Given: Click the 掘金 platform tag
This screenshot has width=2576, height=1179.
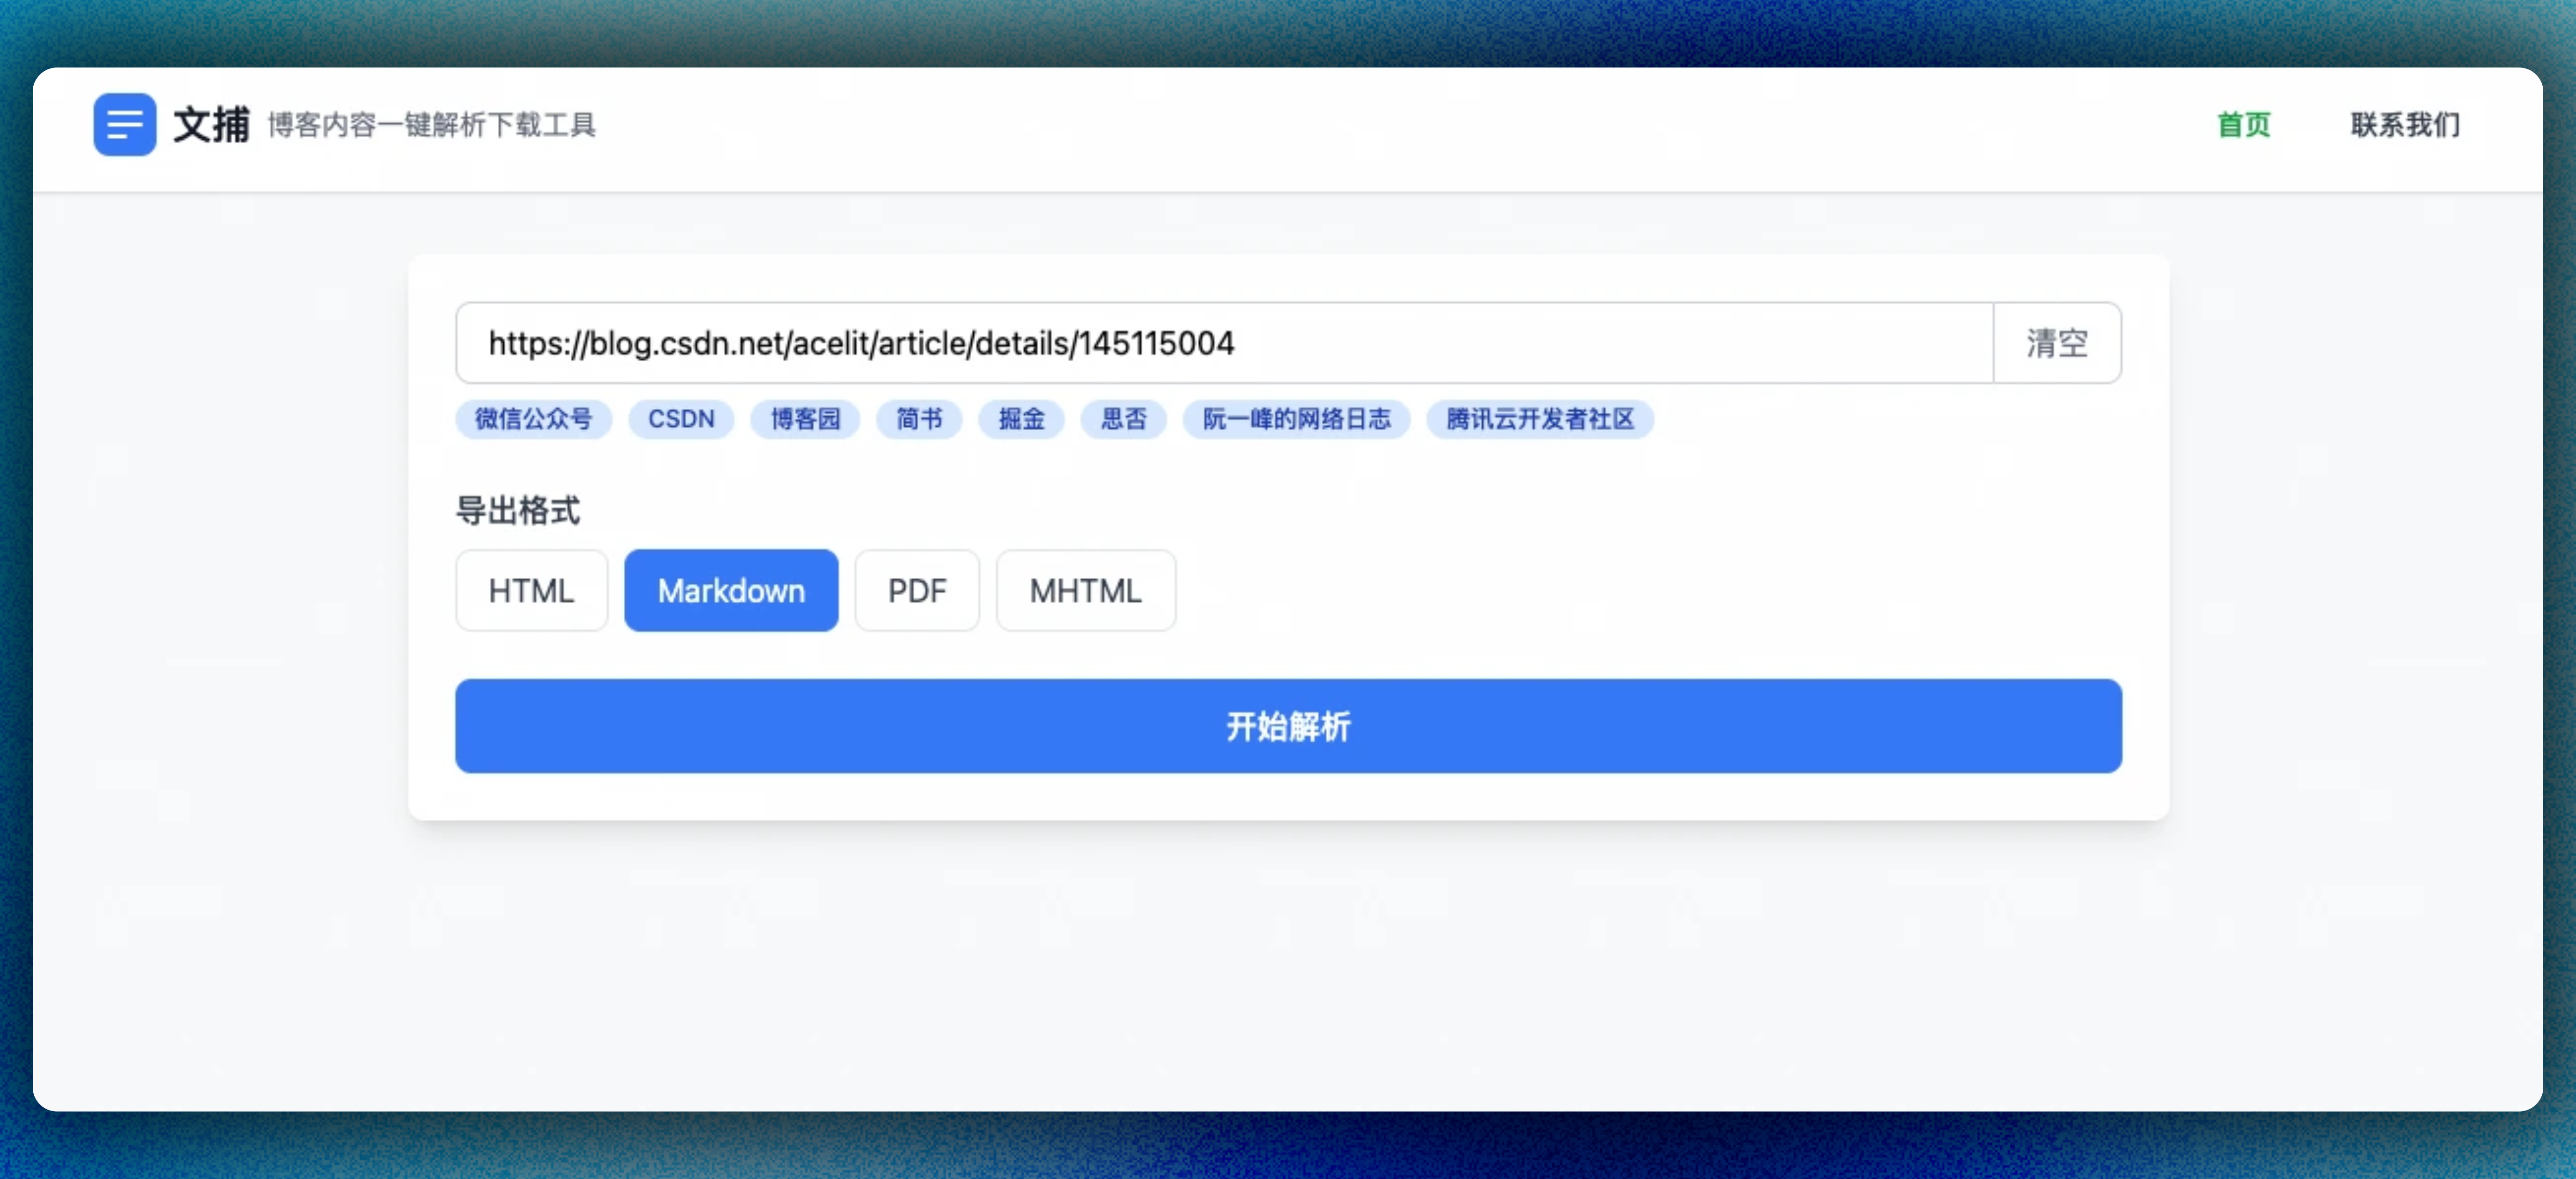Looking at the screenshot, I should tap(1021, 419).
